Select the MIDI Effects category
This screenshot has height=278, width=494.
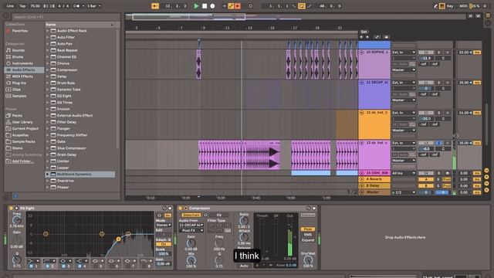22,76
